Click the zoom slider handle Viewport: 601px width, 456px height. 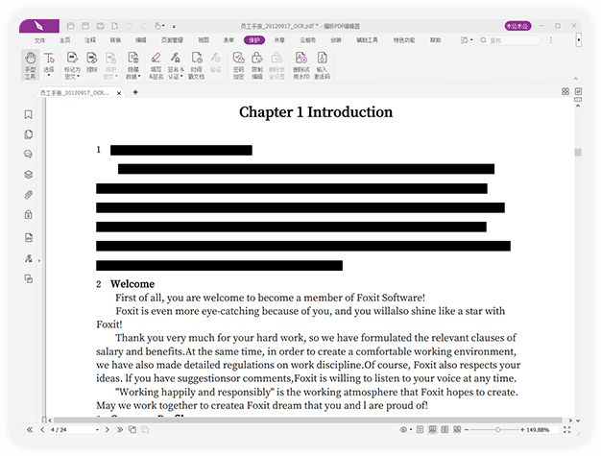(497, 430)
